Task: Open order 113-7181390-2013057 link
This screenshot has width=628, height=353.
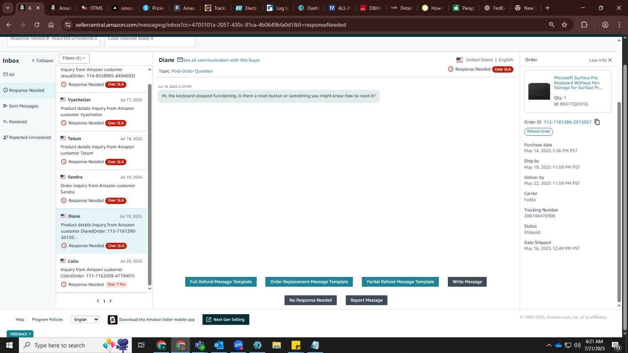Action: [568, 122]
